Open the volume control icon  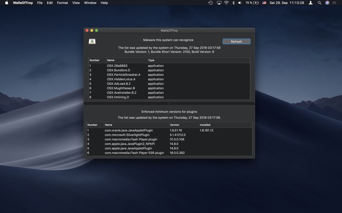[240, 3]
